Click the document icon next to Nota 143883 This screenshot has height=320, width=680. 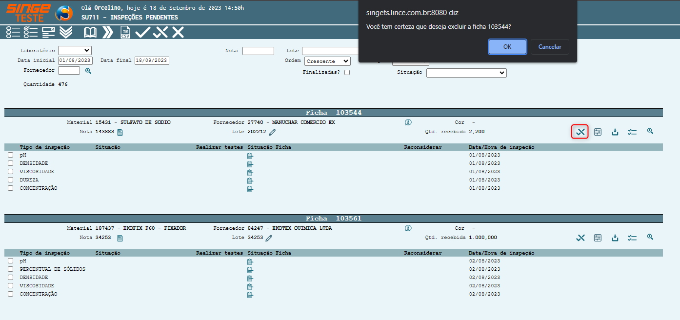coord(120,132)
